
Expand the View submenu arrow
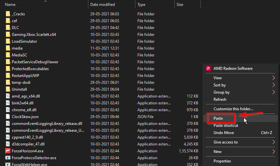coord(273,78)
